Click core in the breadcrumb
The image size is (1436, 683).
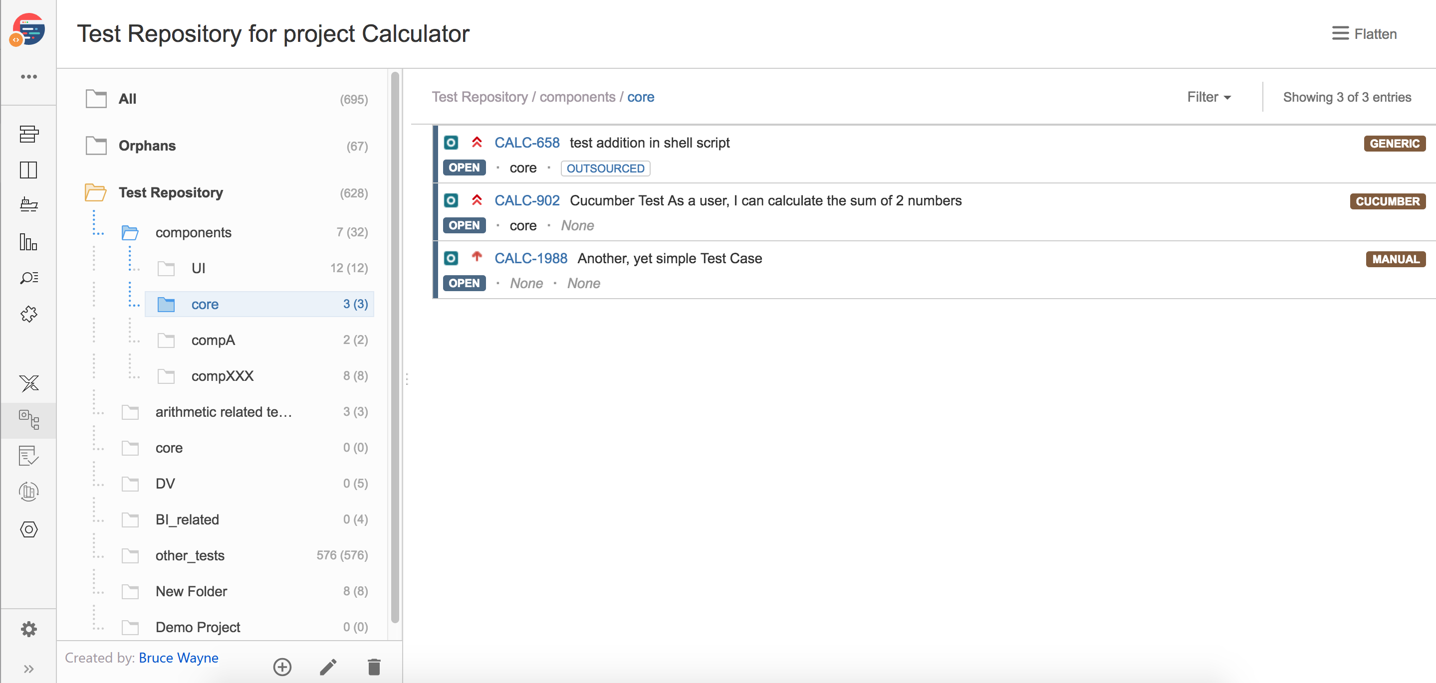(x=641, y=97)
